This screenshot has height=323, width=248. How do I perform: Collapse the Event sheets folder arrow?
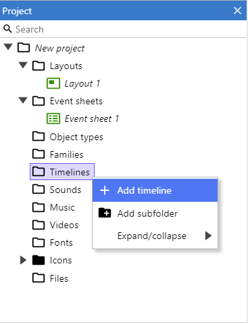(23, 100)
